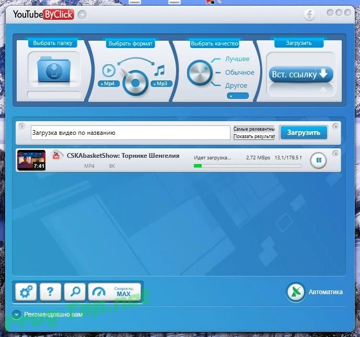Click the YouTube source icon on download row
The width and height of the screenshot is (360, 337).
pos(56,155)
